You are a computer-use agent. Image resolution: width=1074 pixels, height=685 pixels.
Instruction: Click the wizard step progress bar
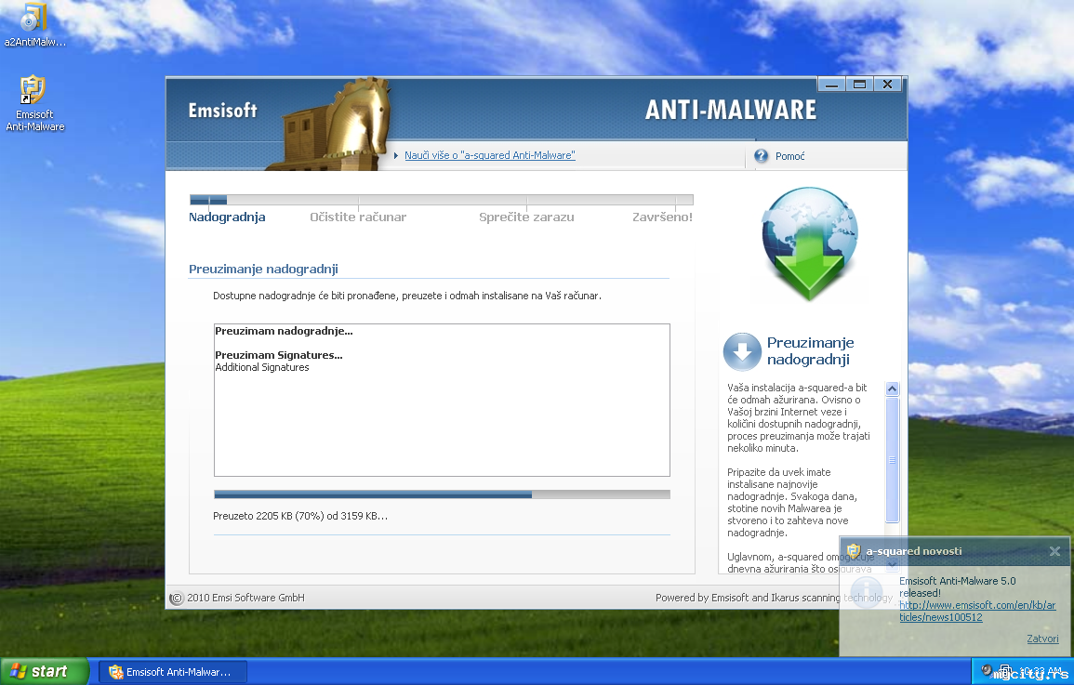[x=442, y=200]
